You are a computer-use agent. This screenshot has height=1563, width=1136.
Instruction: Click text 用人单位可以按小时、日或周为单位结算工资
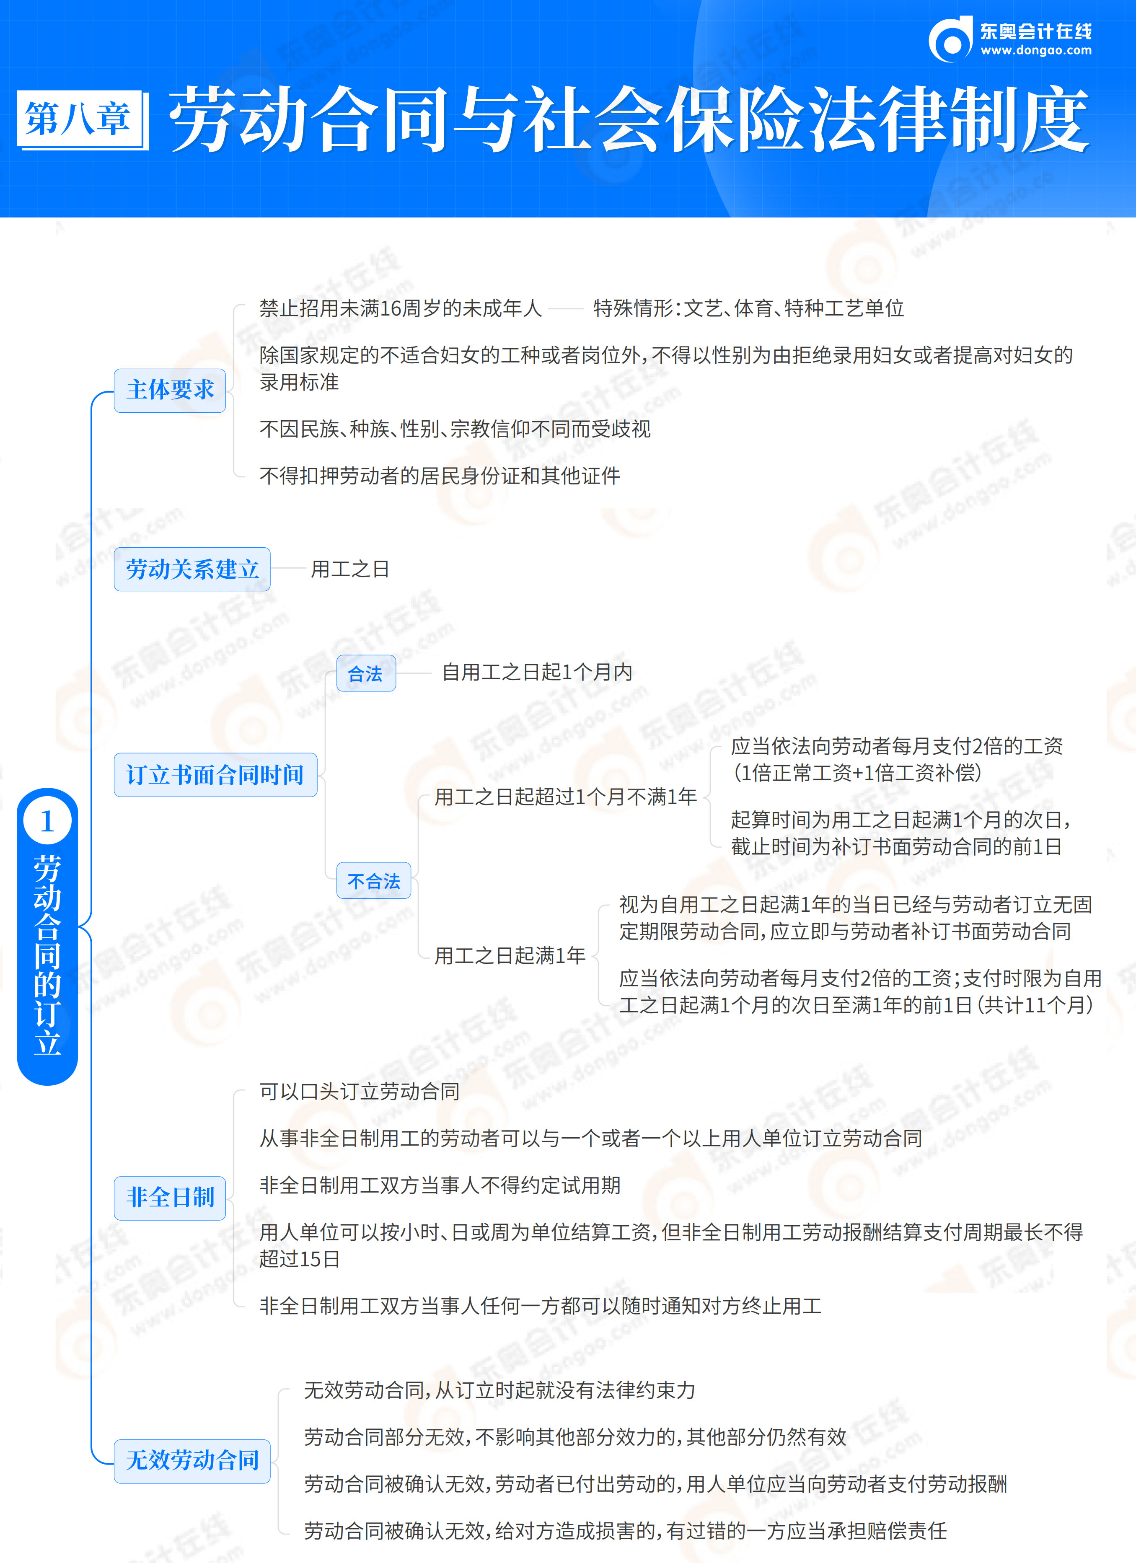tap(455, 1232)
